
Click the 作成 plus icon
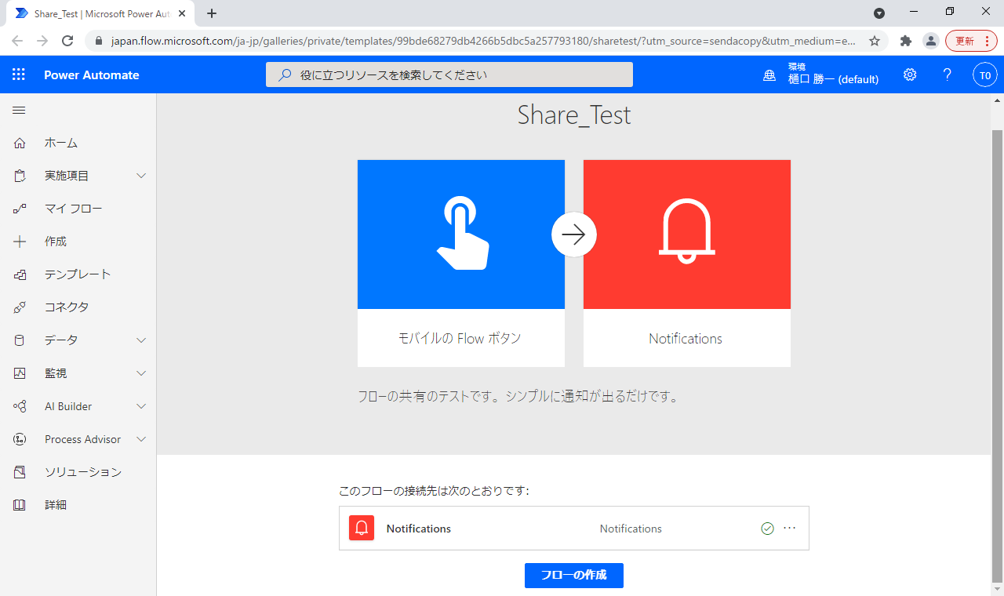20,242
